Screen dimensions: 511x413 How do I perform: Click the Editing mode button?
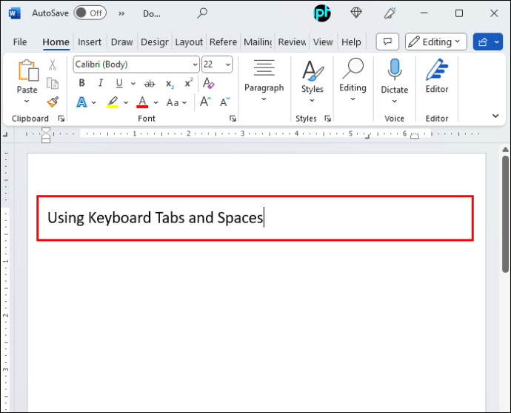coord(435,42)
